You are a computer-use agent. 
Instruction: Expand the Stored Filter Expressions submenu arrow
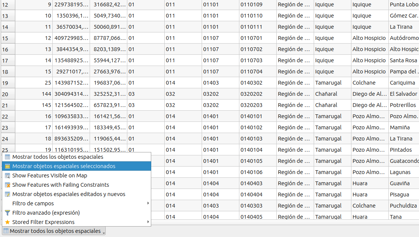click(x=148, y=222)
